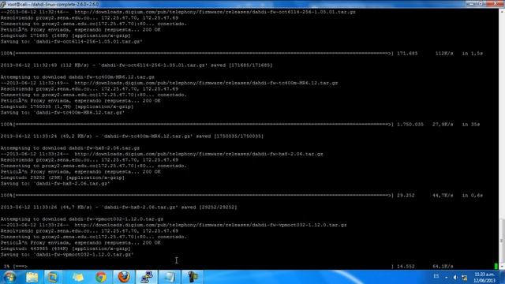Click the URL ending dahdi-fw-tc400m-MR6.12.tar.gz
The image size is (505, 284).
[x=206, y=83]
